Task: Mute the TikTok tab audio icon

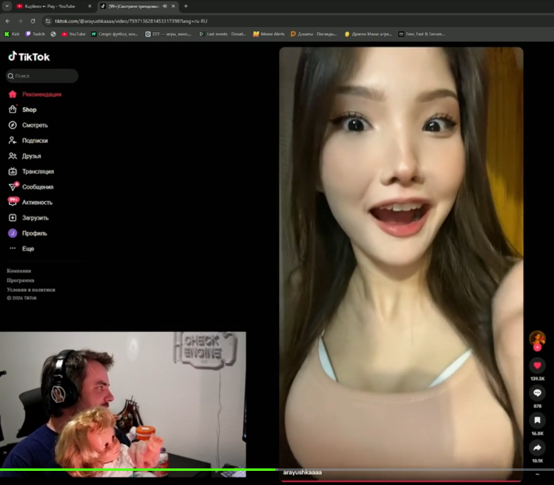Action: 165,6
